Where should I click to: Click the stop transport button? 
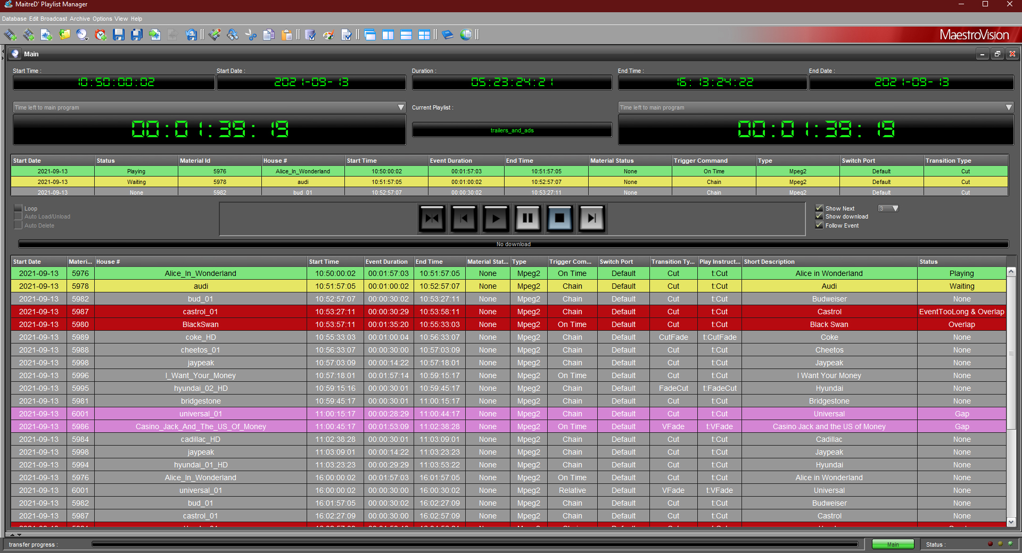click(559, 219)
